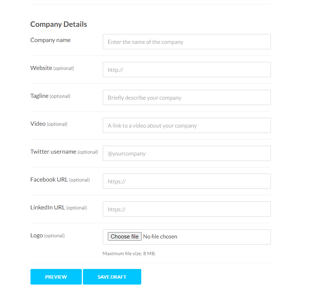Screen dimensions: 313x295
Task: Click the "No file chosen" text
Action: click(160, 237)
